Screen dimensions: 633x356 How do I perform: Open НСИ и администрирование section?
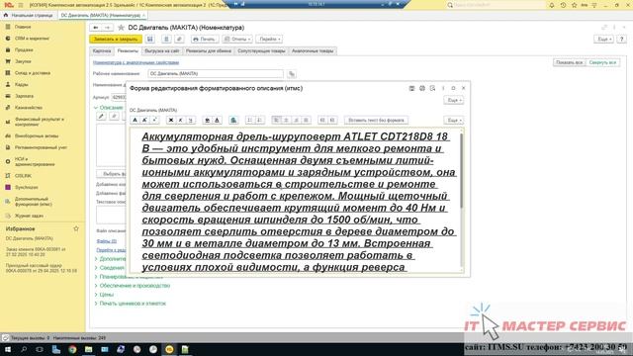pyautogui.click(x=35, y=161)
